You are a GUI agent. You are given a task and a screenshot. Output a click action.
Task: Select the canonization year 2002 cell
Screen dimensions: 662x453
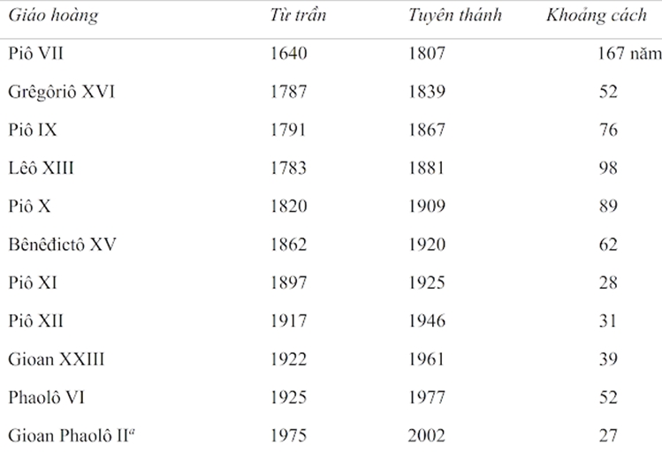tap(427, 435)
